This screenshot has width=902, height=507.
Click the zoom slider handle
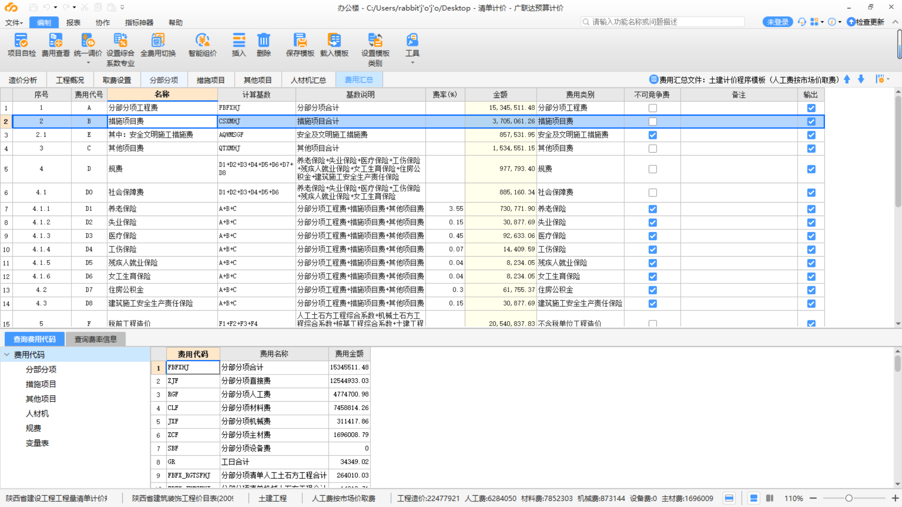[849, 498]
